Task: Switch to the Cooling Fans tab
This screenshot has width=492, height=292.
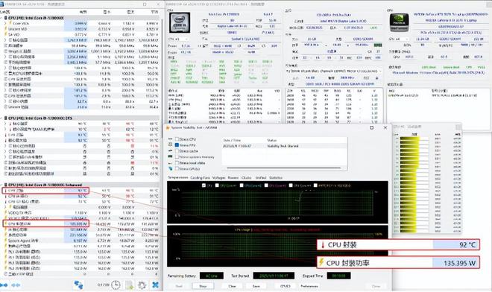Action: 201,177
